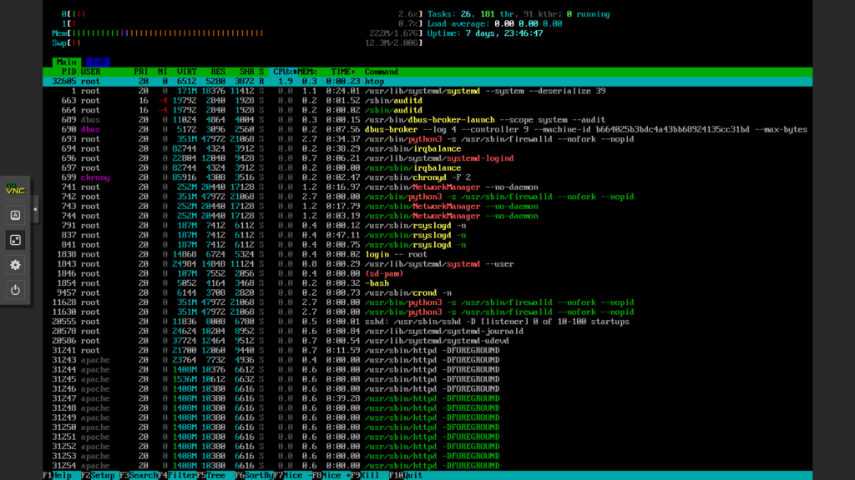Open F2 Setup in the function bar
The width and height of the screenshot is (855, 480).
pos(99,476)
